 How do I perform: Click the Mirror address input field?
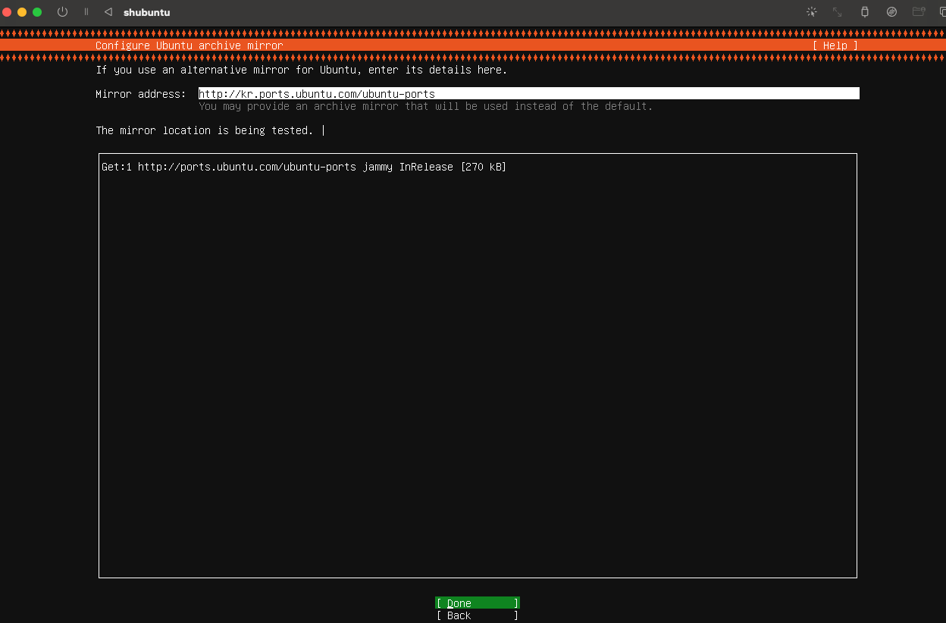[x=529, y=94]
